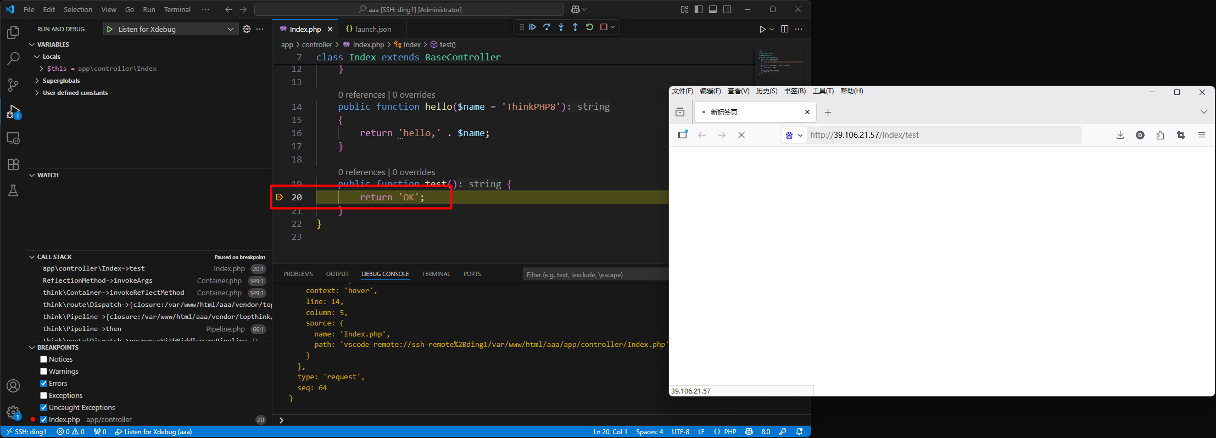Click Step Out in debug toolbar
The height and width of the screenshot is (438, 1216).
click(x=576, y=27)
